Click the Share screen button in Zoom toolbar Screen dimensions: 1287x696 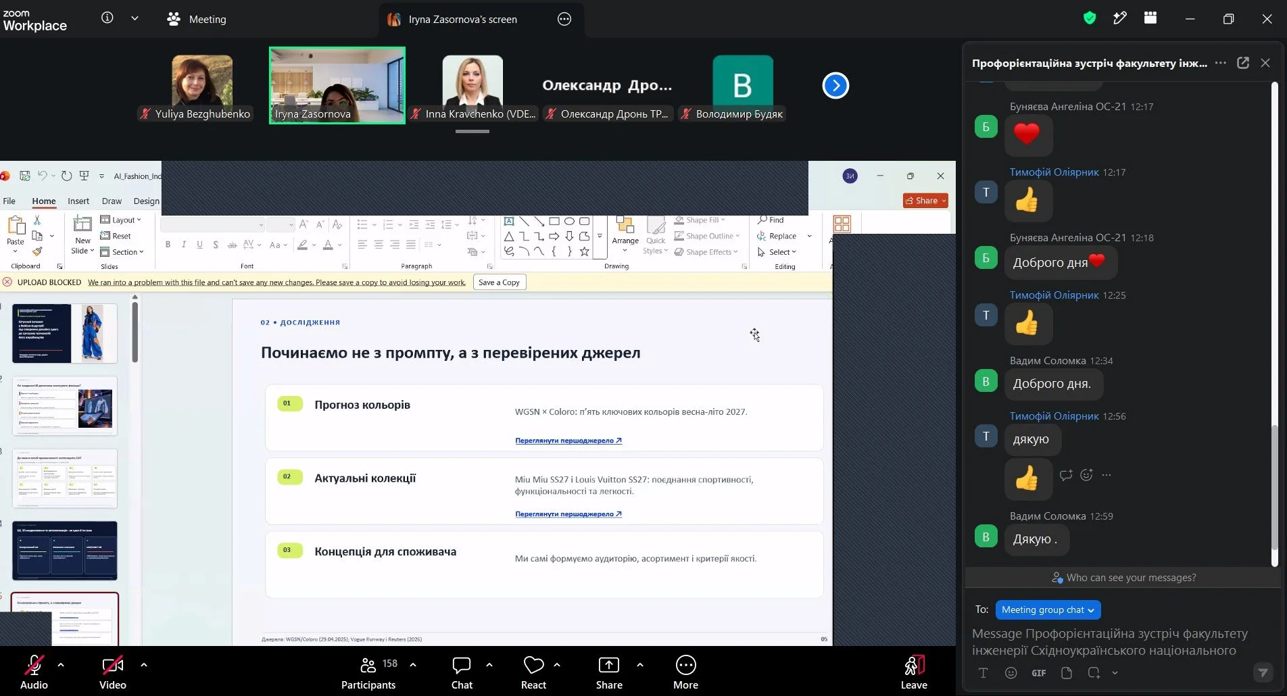pyautogui.click(x=609, y=672)
